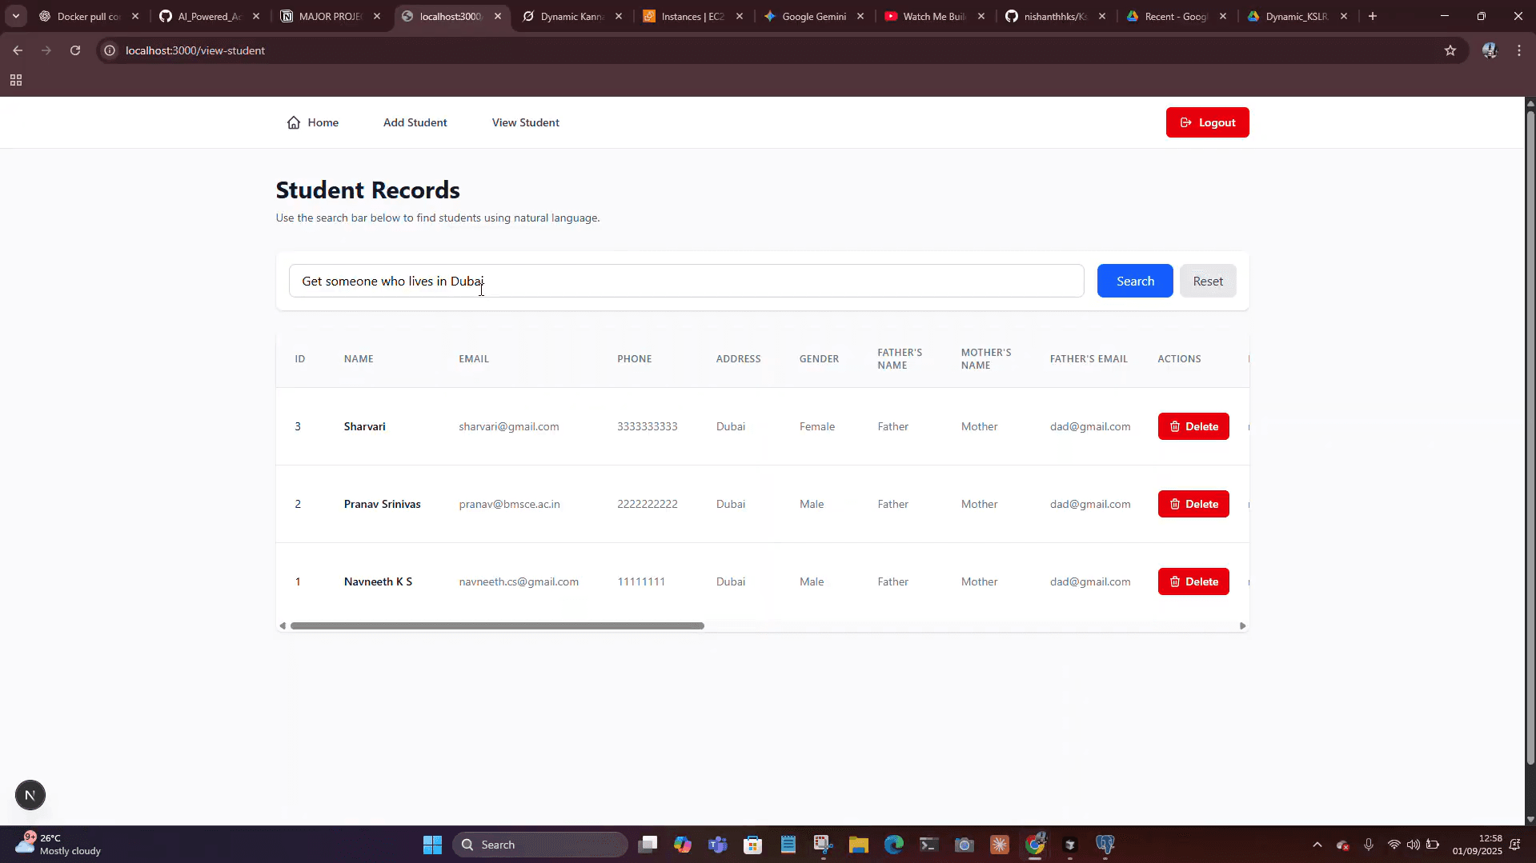Image resolution: width=1536 pixels, height=863 pixels.
Task: Click the Home icon in the navbar
Action: point(293,122)
